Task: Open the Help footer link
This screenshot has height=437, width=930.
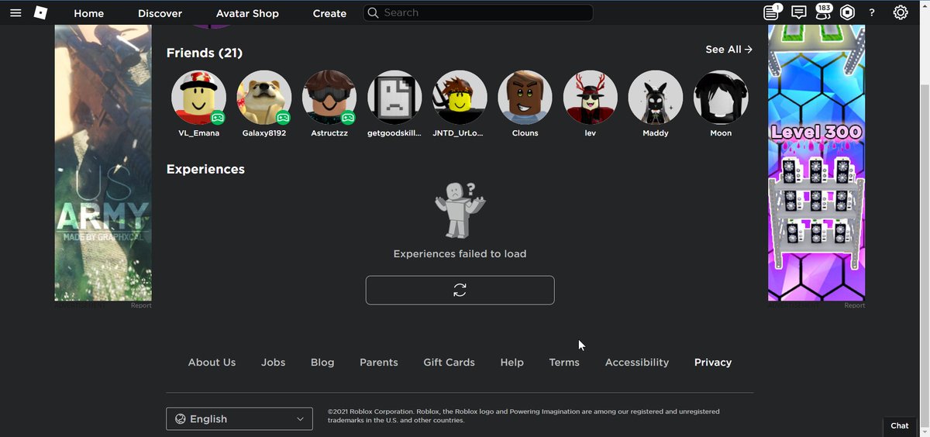Action: (511, 363)
